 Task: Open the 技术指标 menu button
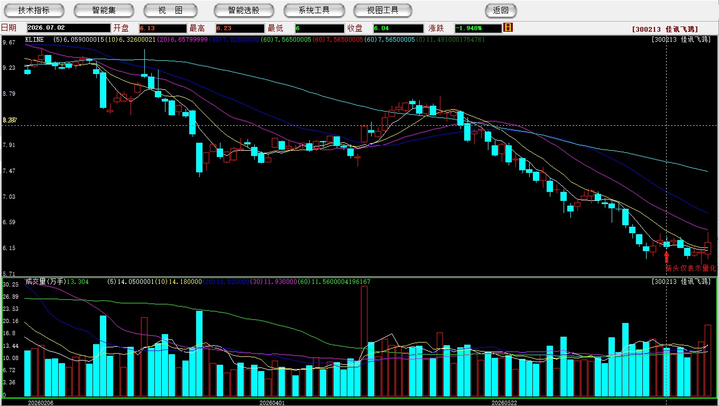coord(34,10)
